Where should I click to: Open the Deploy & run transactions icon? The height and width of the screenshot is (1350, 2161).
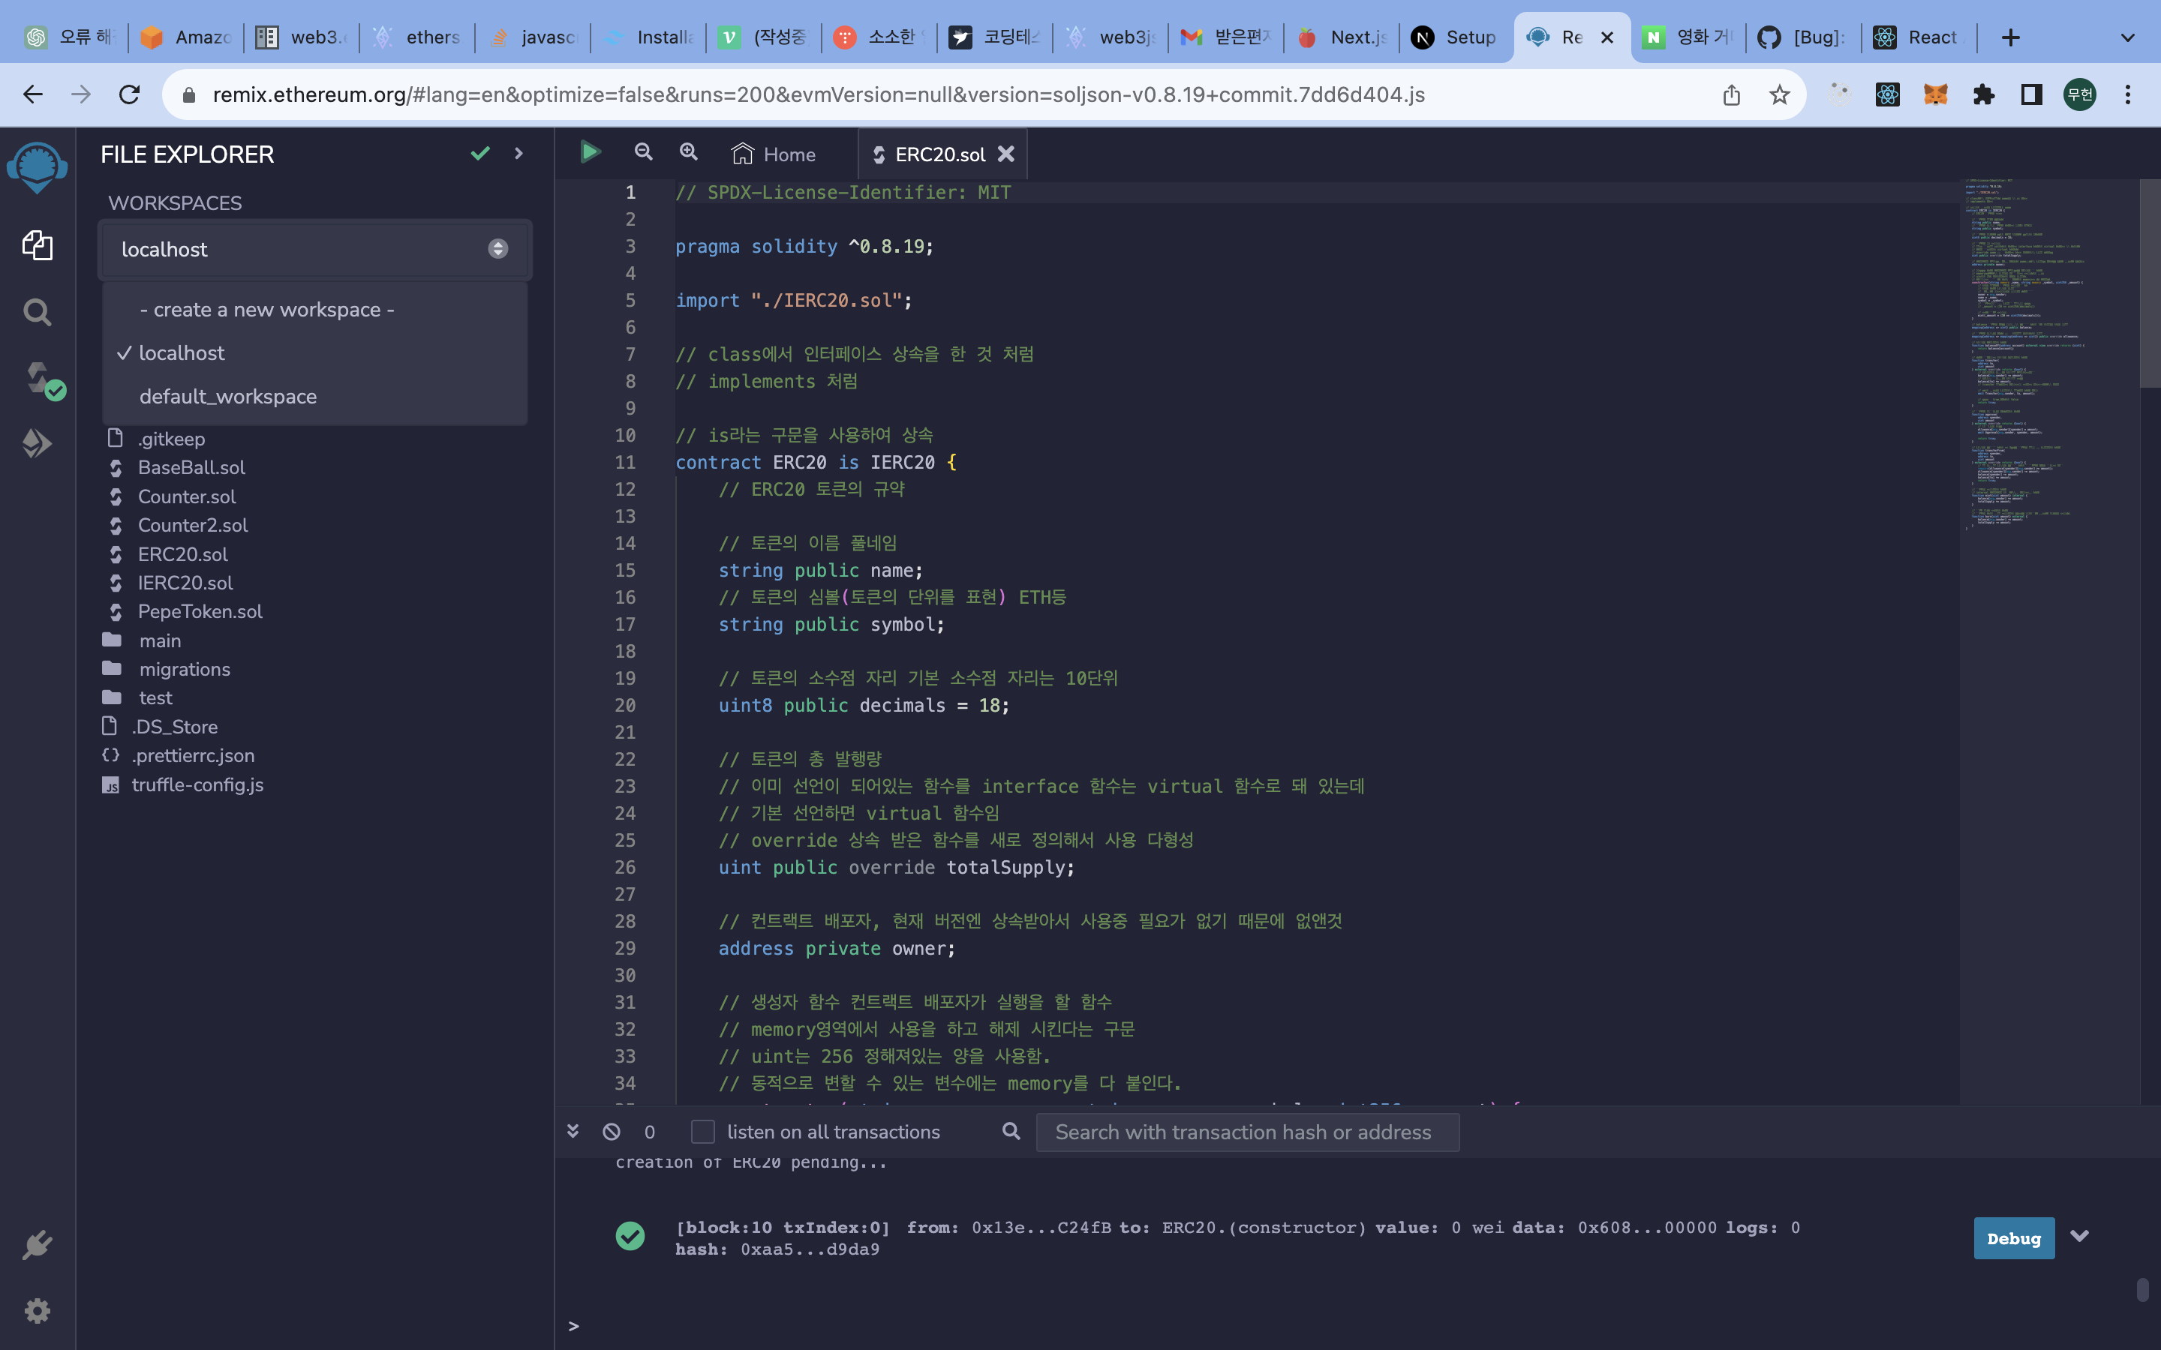click(x=37, y=442)
